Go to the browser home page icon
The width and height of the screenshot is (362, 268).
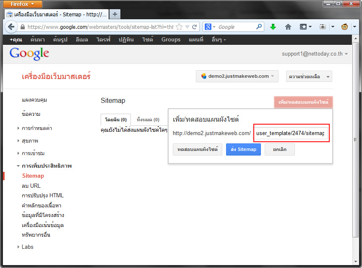point(288,27)
